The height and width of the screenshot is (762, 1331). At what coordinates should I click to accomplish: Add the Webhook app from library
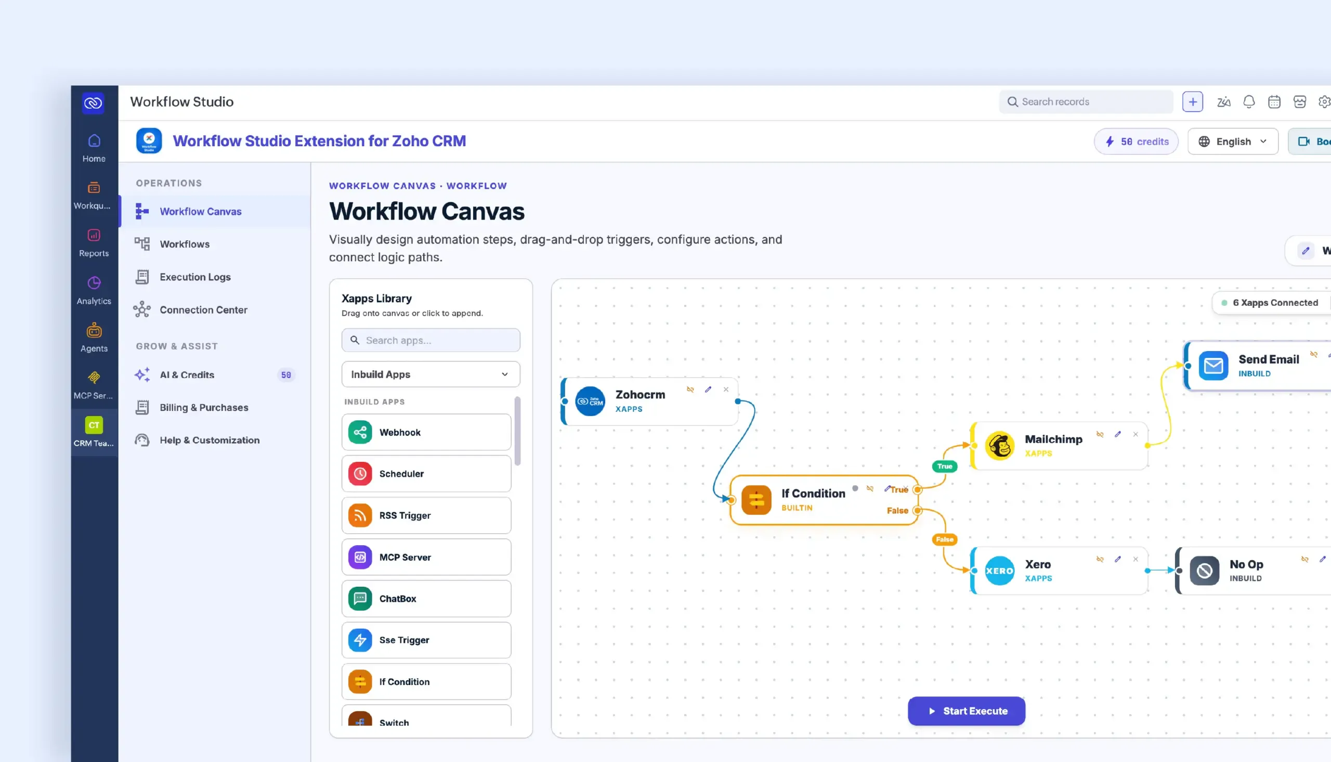pyautogui.click(x=426, y=432)
